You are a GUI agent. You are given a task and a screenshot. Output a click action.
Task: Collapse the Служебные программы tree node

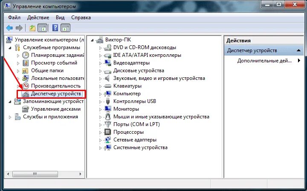pos(10,48)
